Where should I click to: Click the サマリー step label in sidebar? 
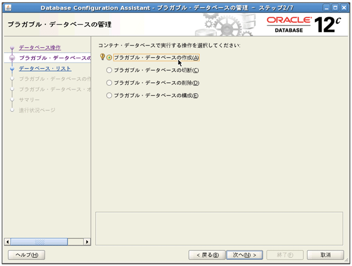[29, 100]
